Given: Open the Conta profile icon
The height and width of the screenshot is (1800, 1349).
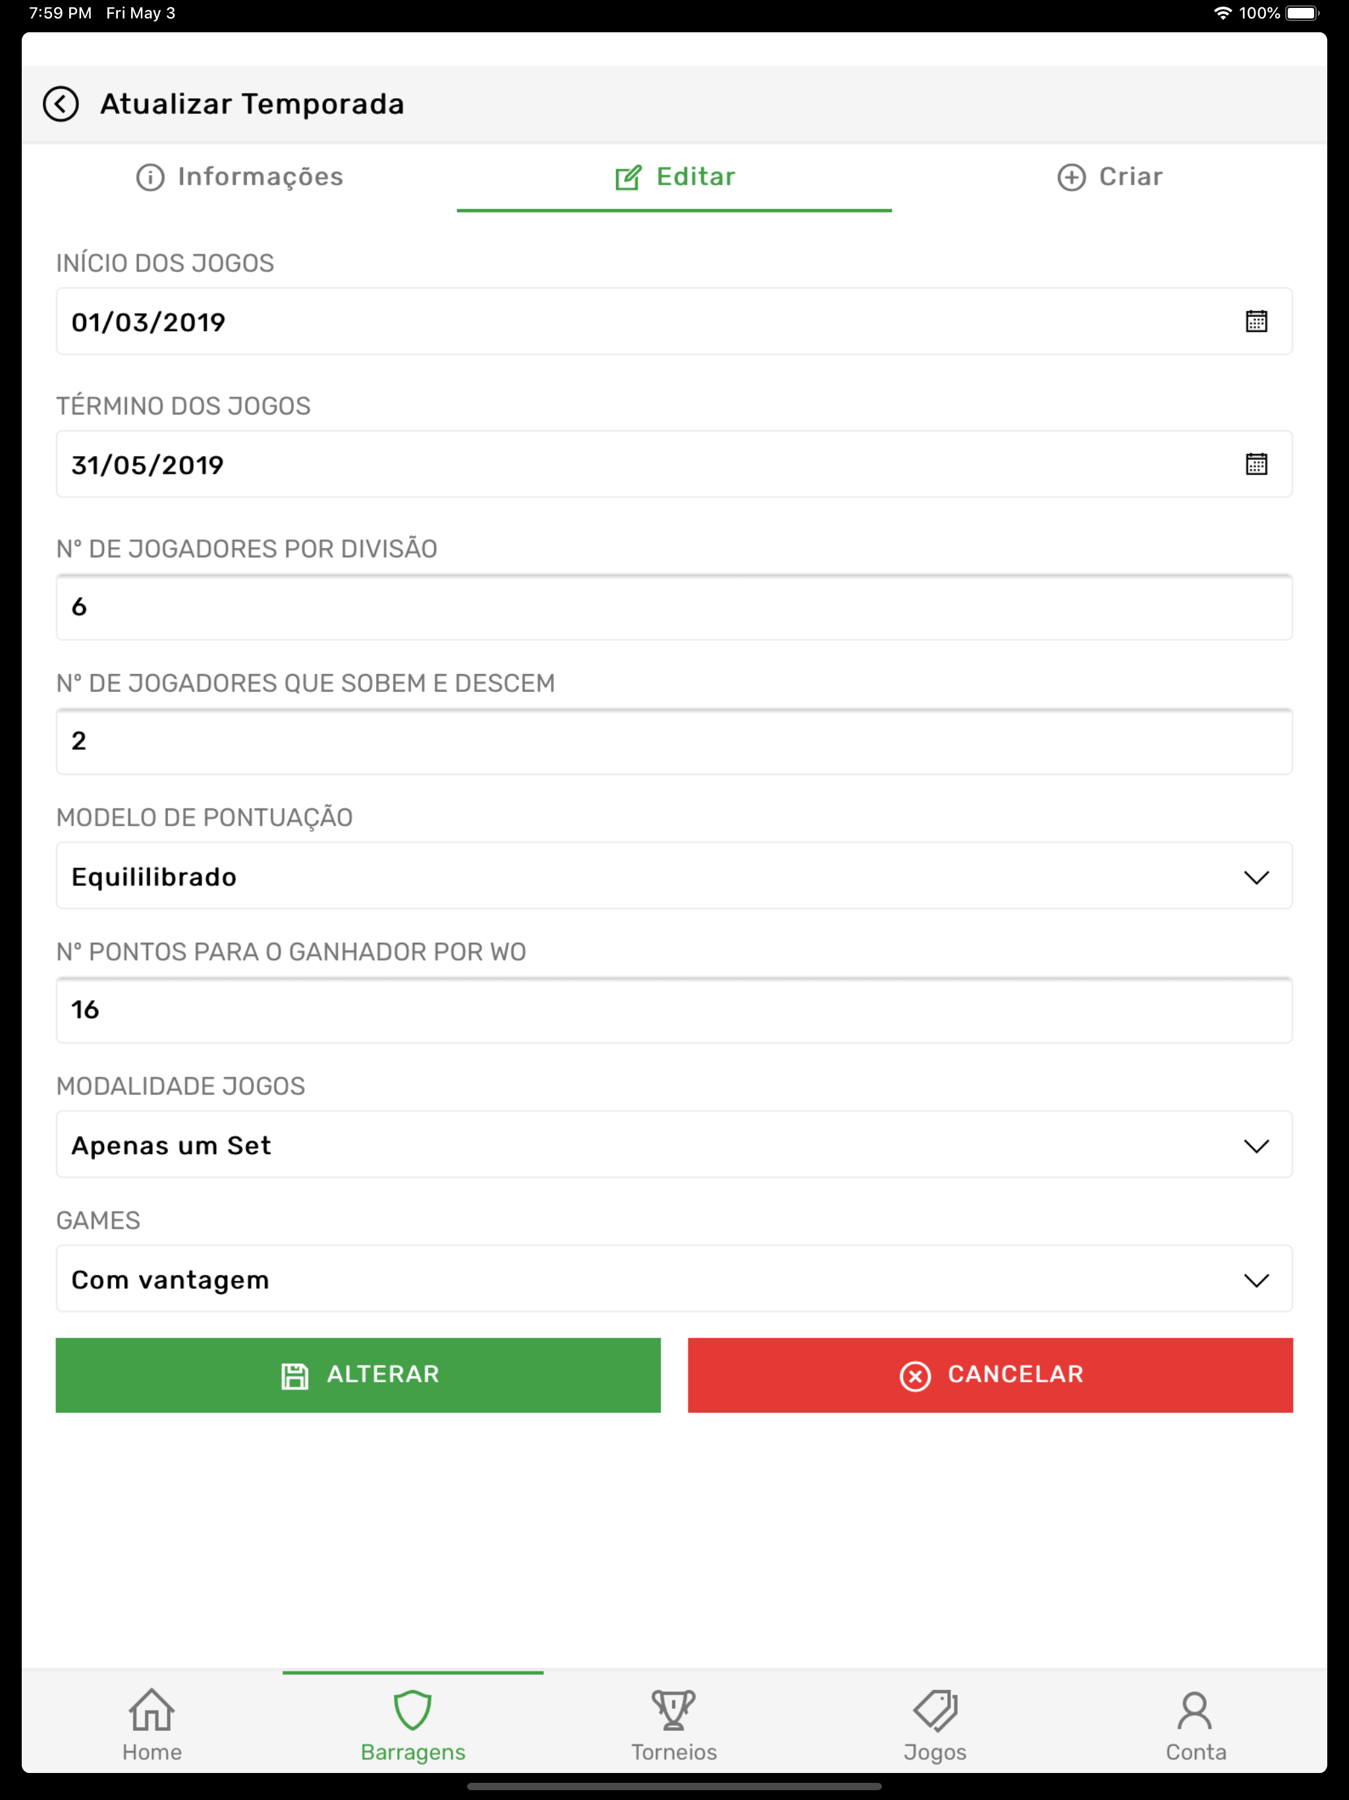Looking at the screenshot, I should coord(1196,1710).
